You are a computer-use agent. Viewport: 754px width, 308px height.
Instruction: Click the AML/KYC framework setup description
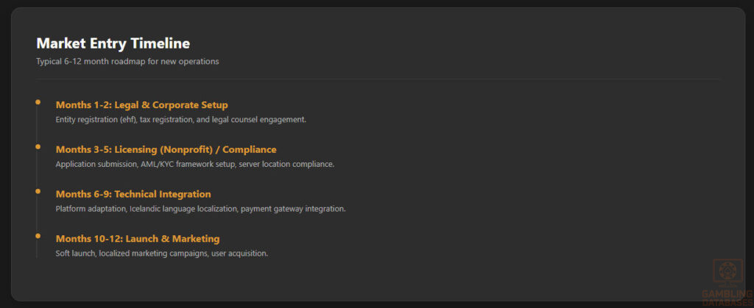point(194,164)
